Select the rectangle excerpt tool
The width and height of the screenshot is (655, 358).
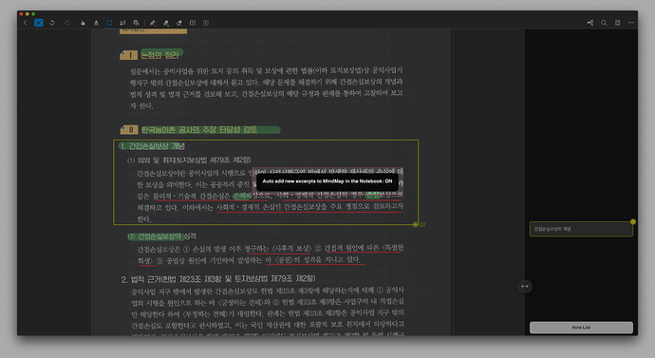point(109,23)
